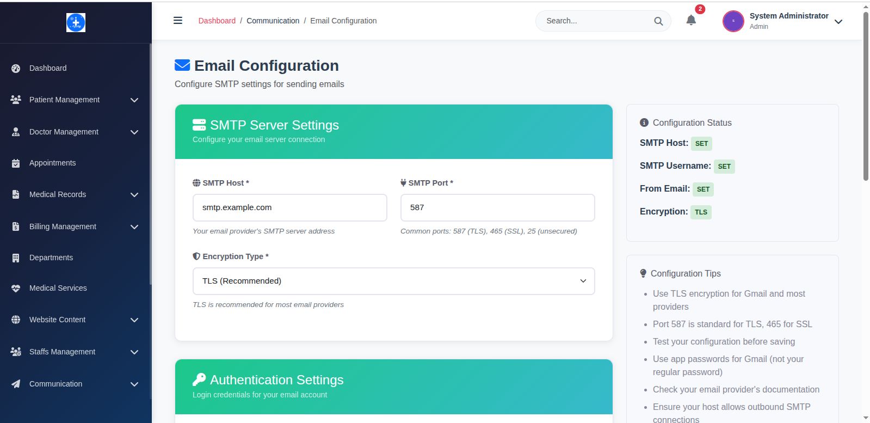
Task: Click the Communication breadcrumb link
Action: (273, 21)
